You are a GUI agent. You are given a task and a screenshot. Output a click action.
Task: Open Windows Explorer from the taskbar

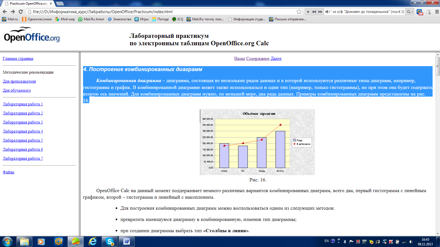pos(24,242)
